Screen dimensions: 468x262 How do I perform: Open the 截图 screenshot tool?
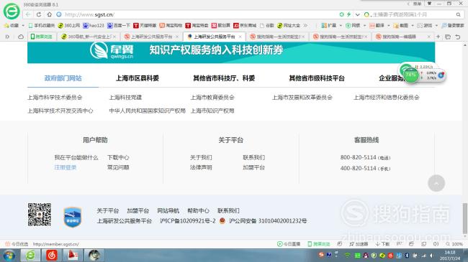[x=401, y=26]
